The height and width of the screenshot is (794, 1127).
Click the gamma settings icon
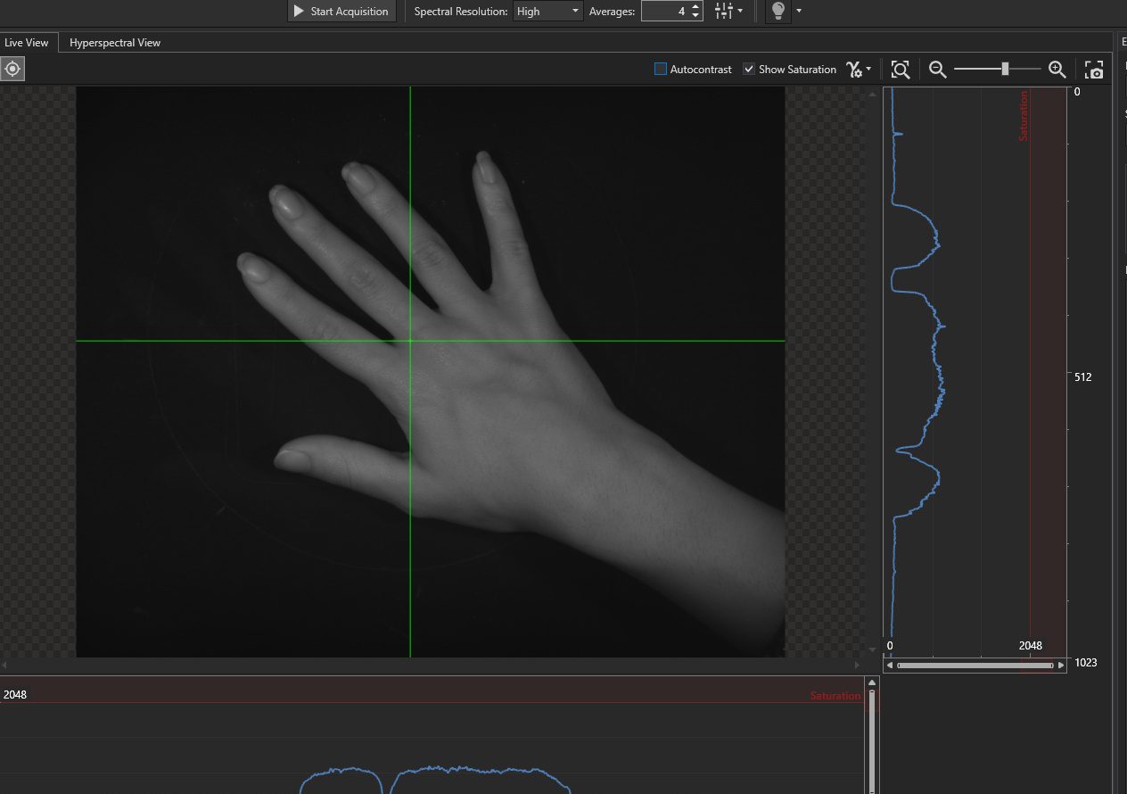click(x=854, y=70)
